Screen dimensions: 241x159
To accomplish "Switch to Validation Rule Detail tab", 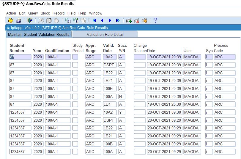I will coord(105,34).
